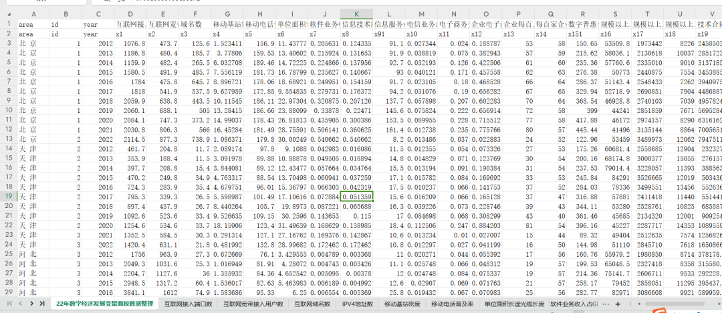Viewport: 722px width, 313px height.
Task: Open the 移动电话普及率 sheet tab
Action: 452,304
